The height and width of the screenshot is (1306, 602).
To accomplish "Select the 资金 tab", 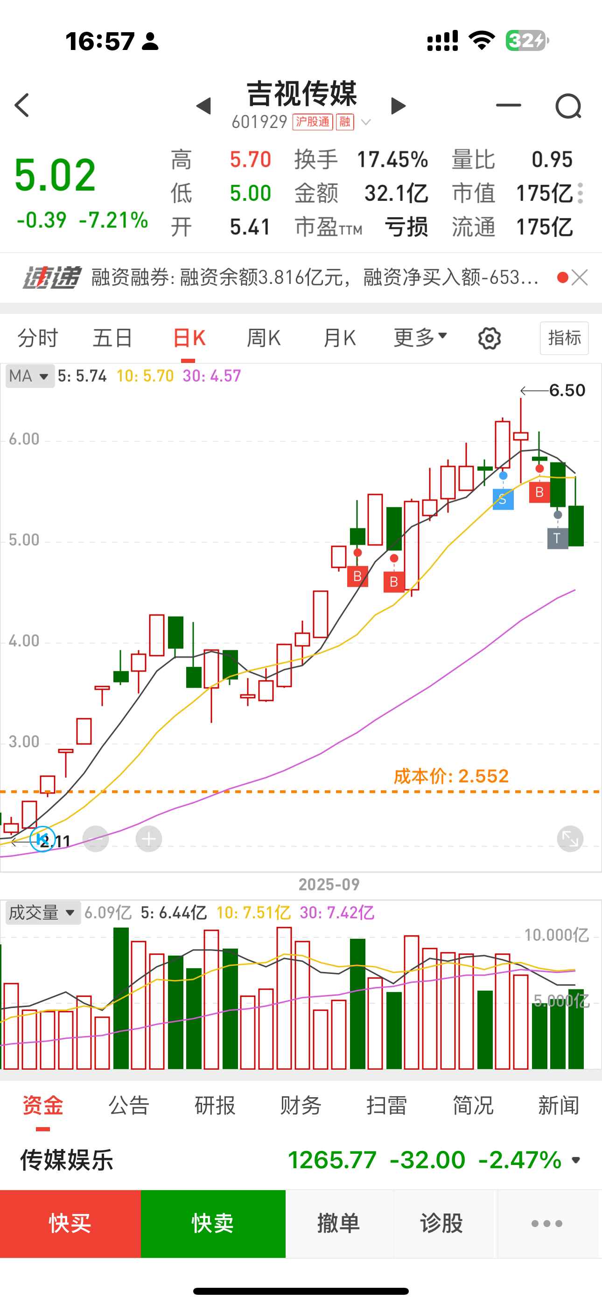I will click(42, 1105).
